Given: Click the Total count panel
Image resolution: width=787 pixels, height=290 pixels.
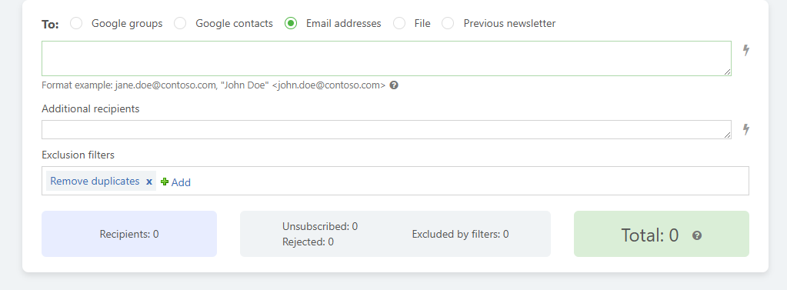Looking at the screenshot, I should (x=662, y=234).
